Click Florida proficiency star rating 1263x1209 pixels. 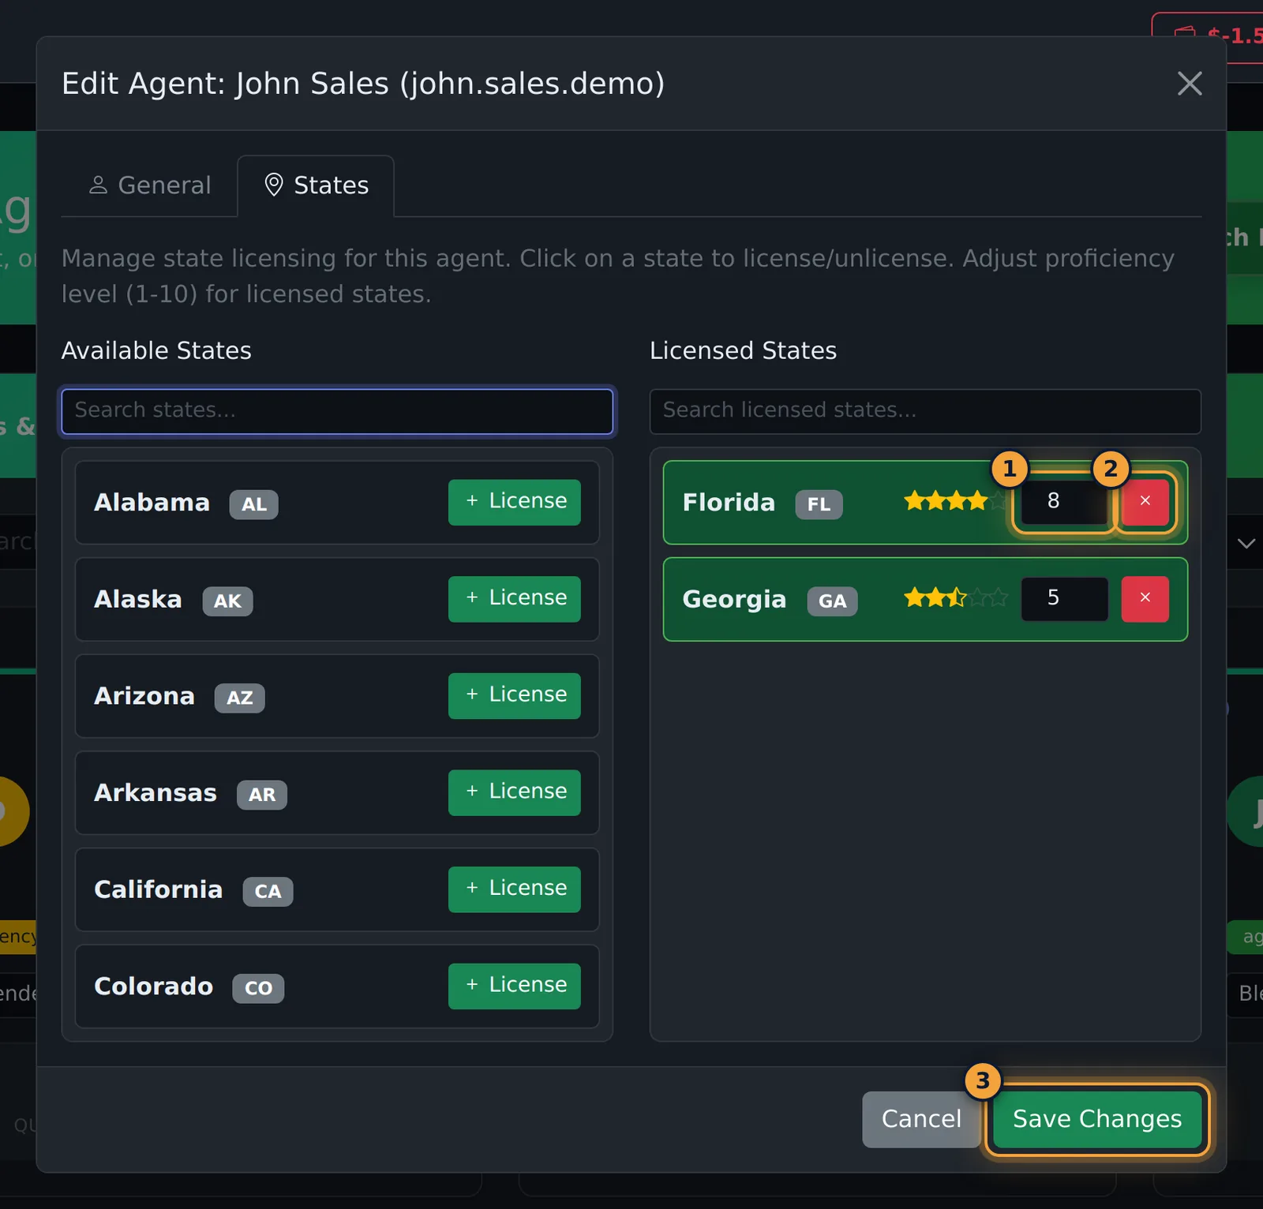[956, 500]
